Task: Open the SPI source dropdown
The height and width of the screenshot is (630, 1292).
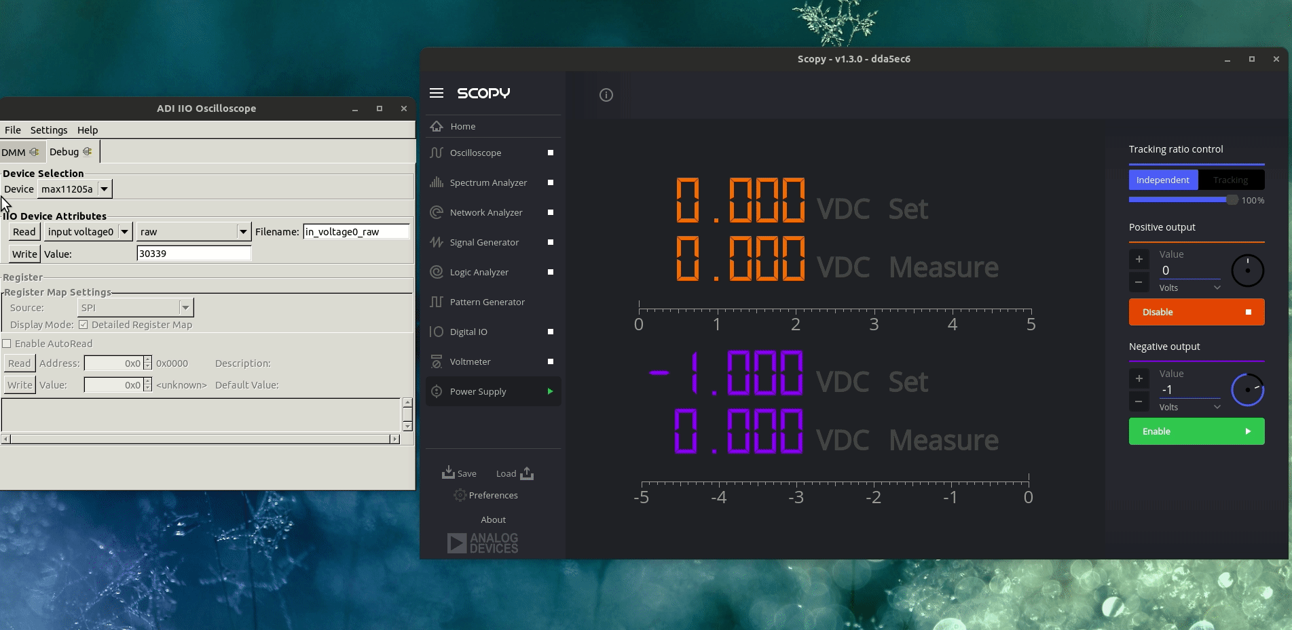Action: [x=136, y=308]
